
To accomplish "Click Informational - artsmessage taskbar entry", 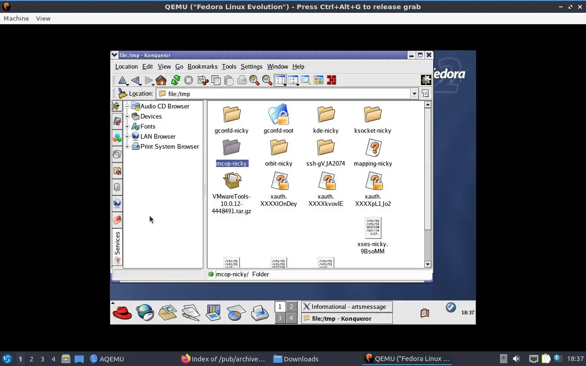I will (347, 307).
